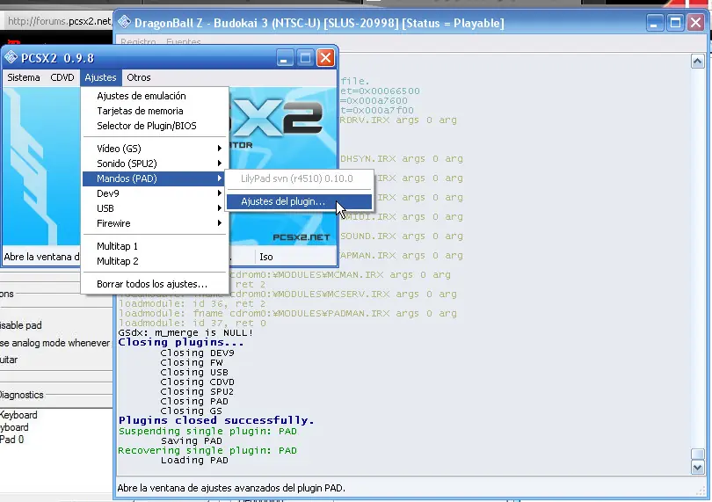Screen dimensions: 712x502
Task: Click the console scrollbar down arrow
Action: 697,467
